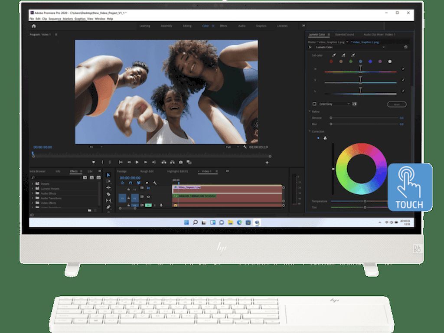Click the Extract button in Program monitor

(x=172, y=162)
